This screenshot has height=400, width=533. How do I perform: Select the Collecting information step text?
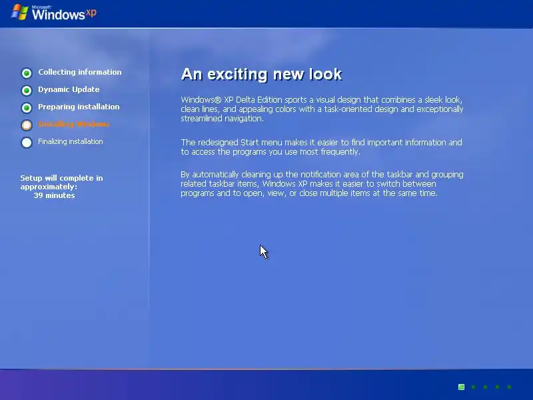click(79, 72)
